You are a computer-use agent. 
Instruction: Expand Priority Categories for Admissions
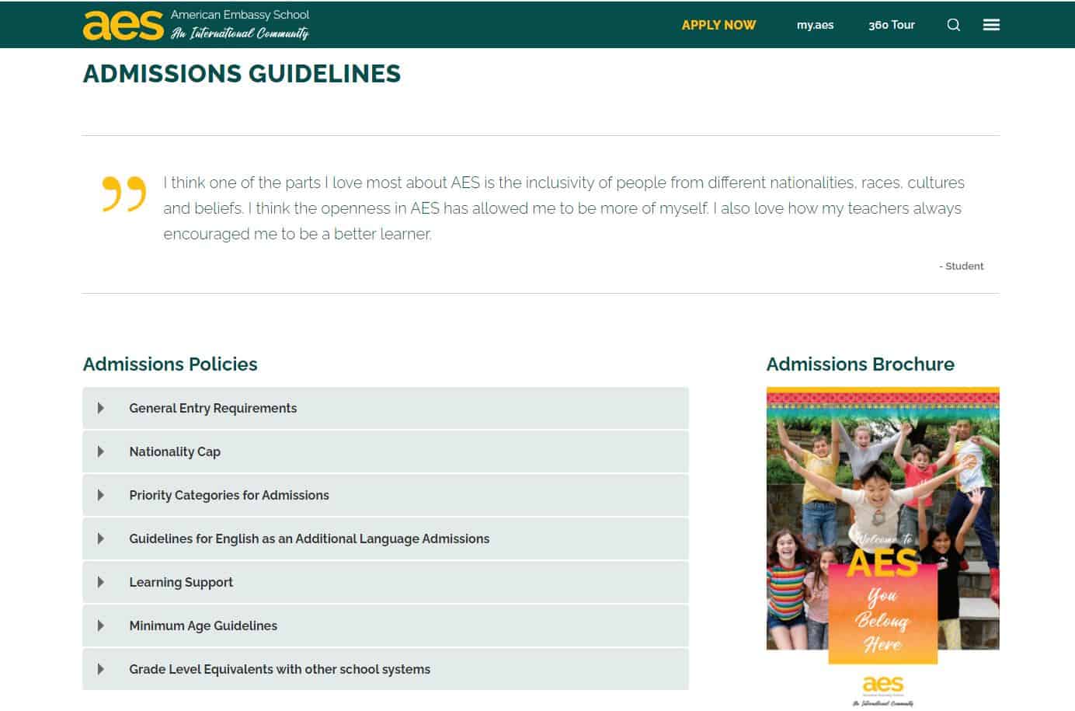[229, 495]
